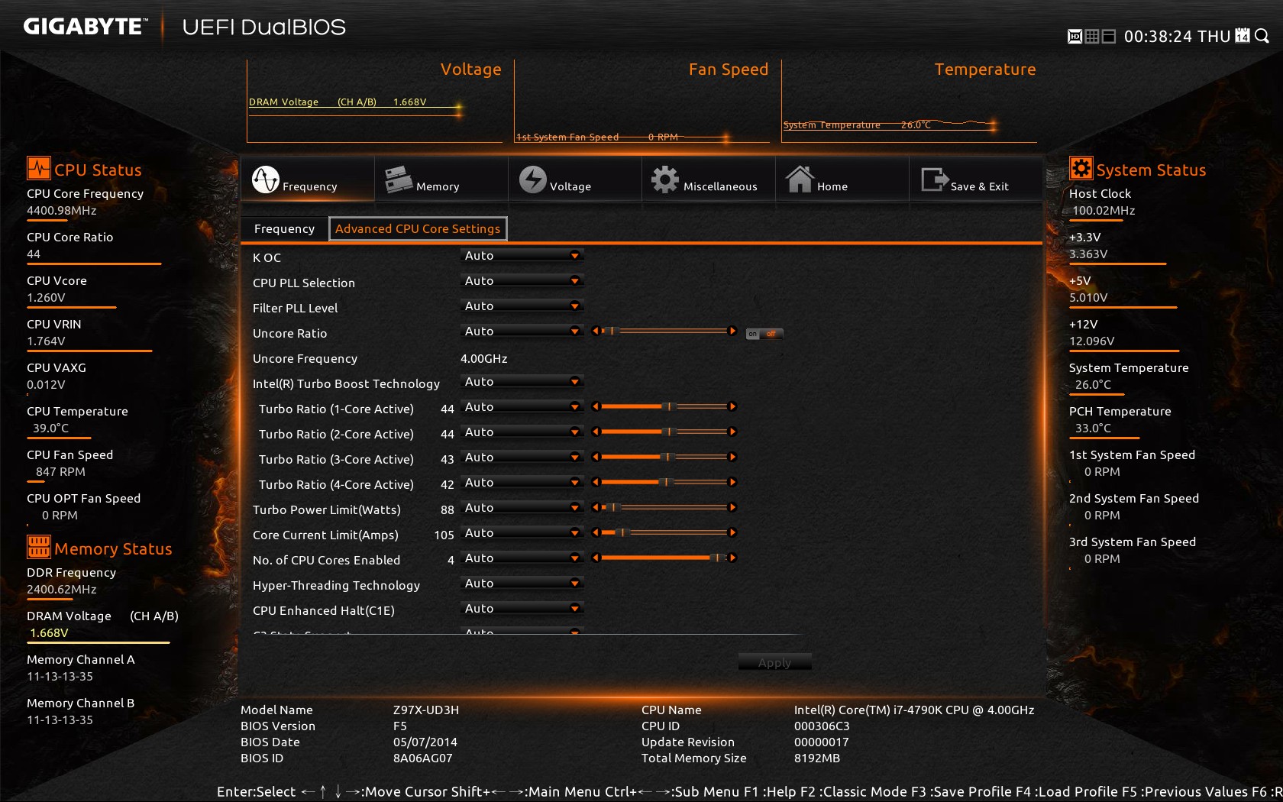Adjust the Turbo Power Limit slider
1283x802 pixels.
coord(664,507)
